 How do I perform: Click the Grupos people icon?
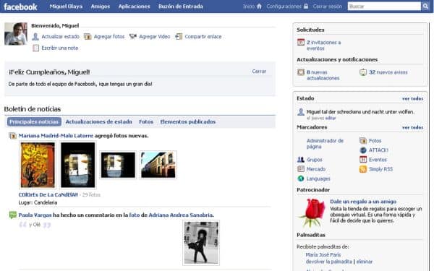coord(301,160)
